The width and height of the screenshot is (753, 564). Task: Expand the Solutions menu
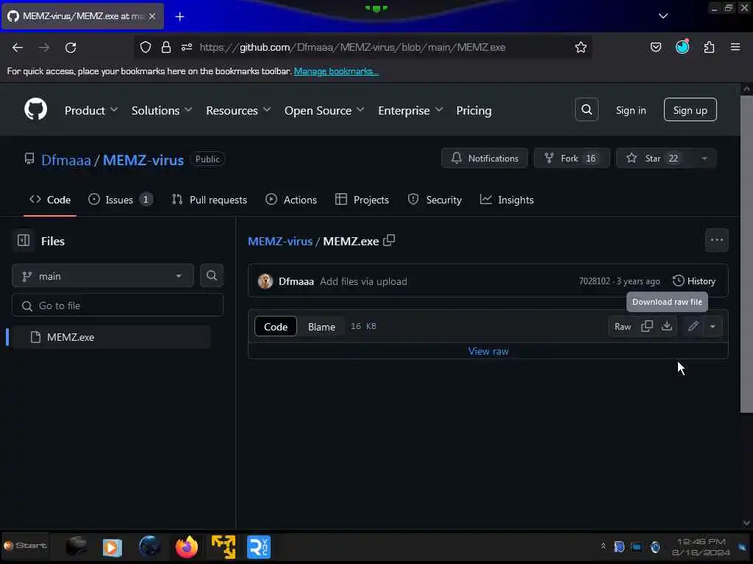(162, 110)
